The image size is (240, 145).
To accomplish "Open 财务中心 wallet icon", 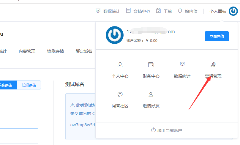I will [x=151, y=65].
